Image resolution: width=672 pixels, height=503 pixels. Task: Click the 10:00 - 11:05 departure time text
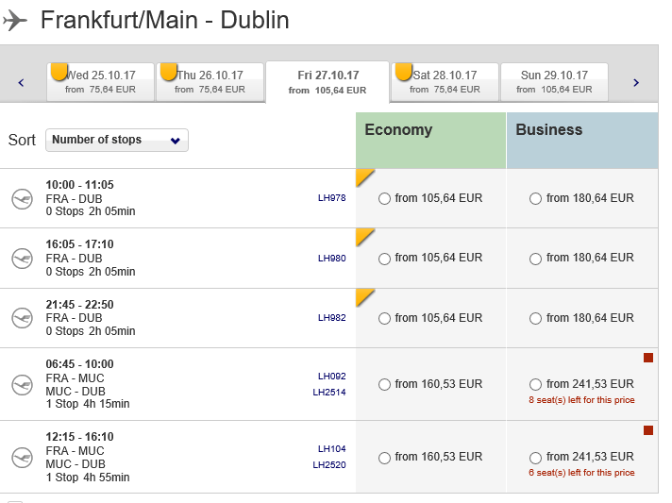79,185
